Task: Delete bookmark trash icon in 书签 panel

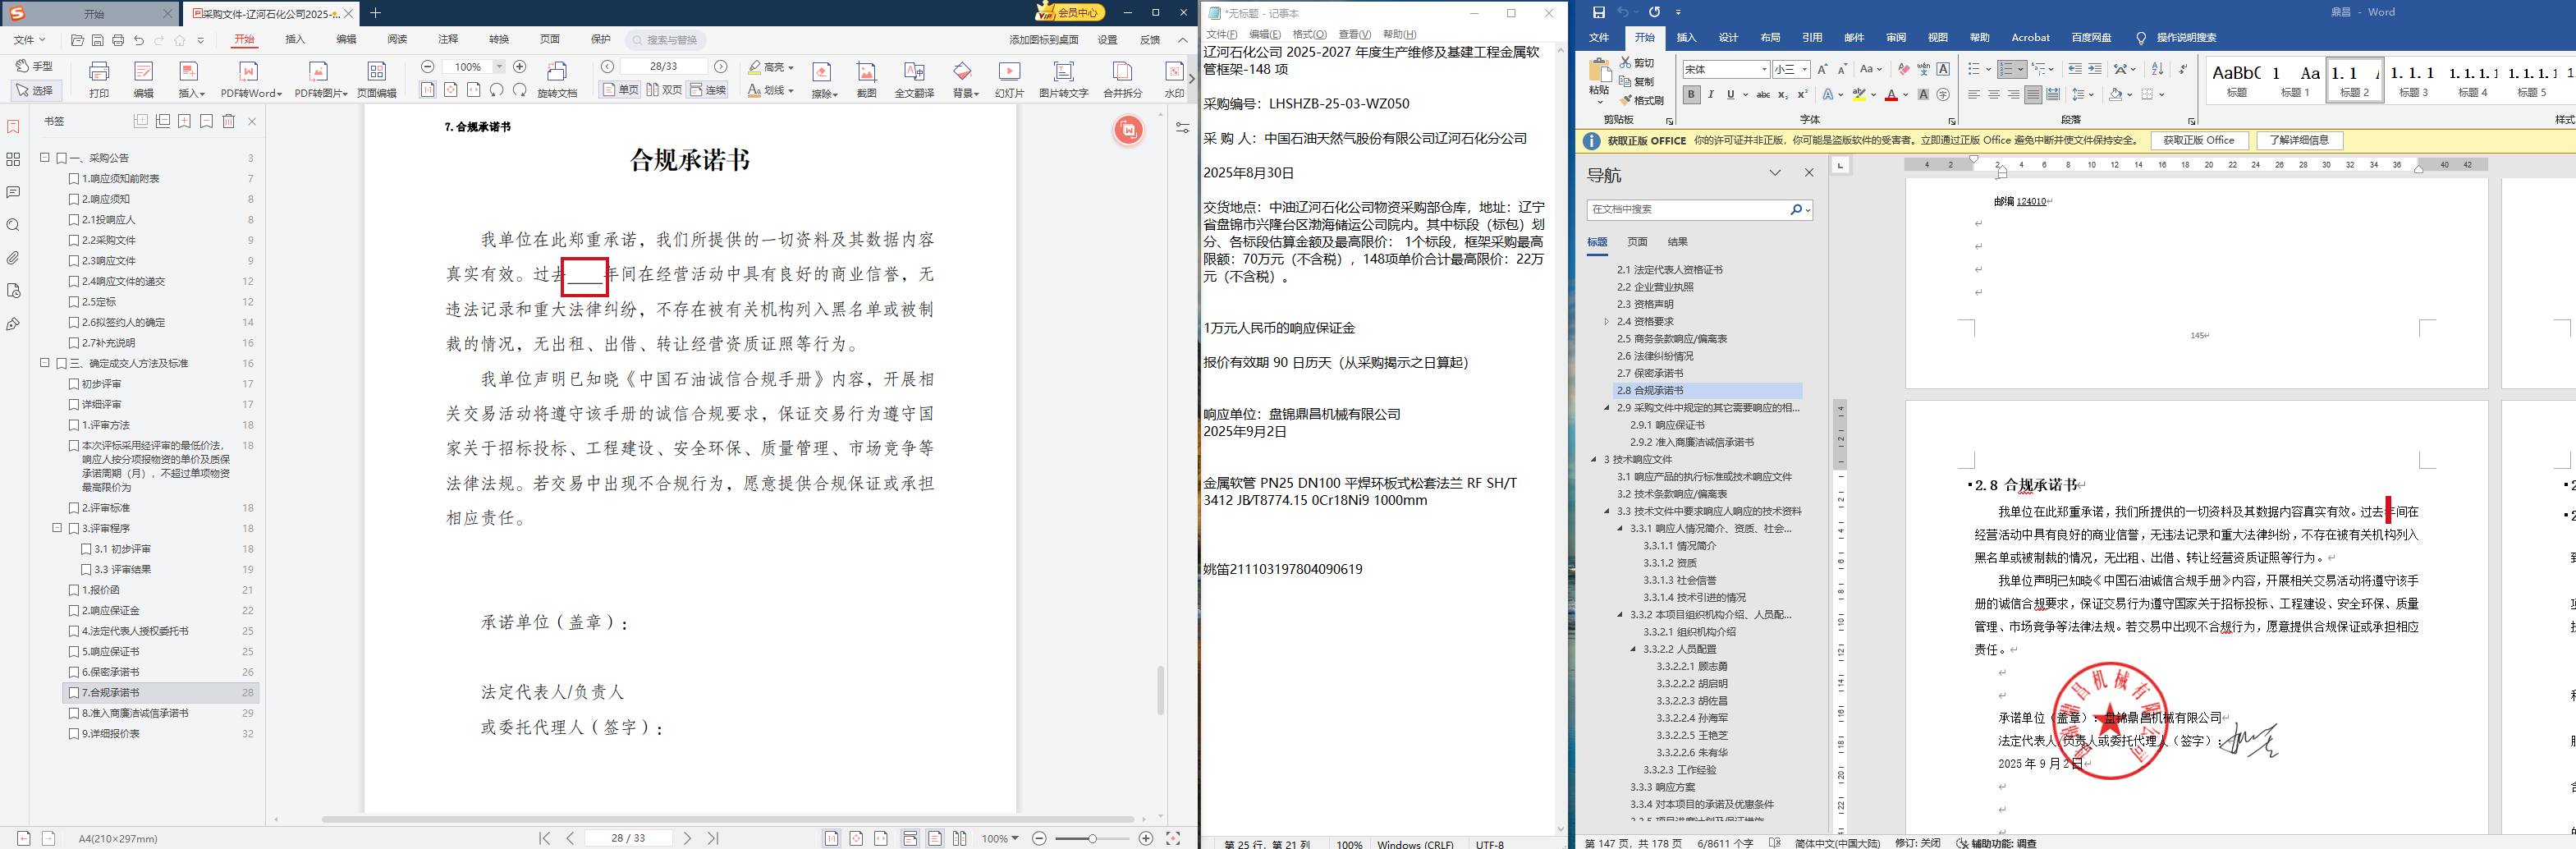Action: tap(228, 121)
